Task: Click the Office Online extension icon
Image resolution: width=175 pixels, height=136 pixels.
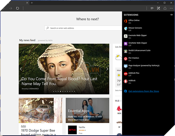Action: pos(126,21)
